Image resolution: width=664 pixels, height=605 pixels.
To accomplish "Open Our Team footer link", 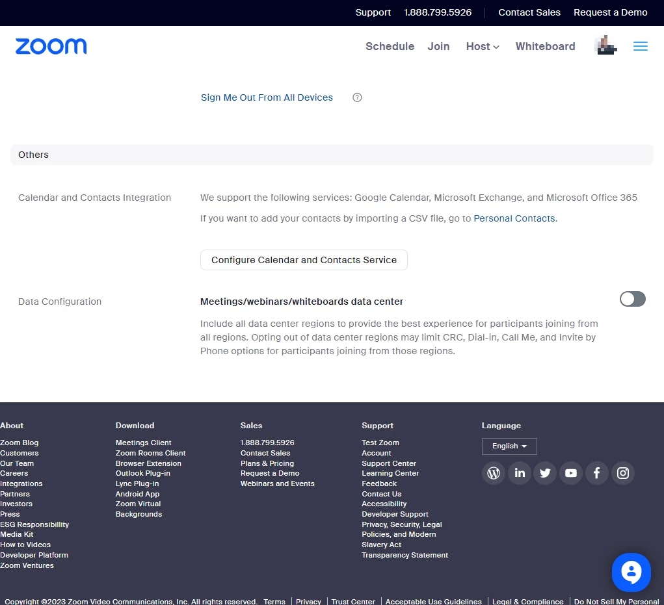I will tap(17, 463).
